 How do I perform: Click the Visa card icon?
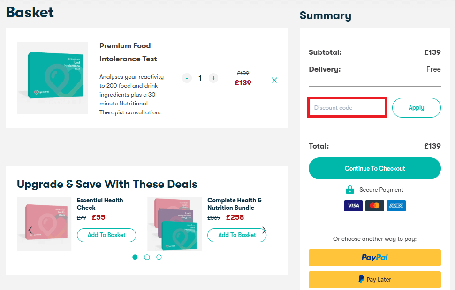[x=353, y=206]
